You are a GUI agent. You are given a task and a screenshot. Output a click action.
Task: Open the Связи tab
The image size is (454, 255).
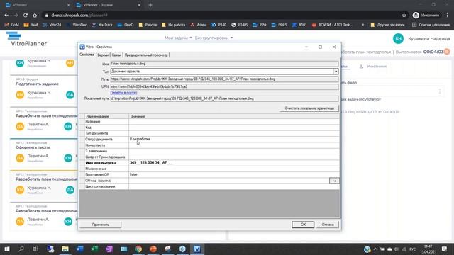[x=116, y=55]
